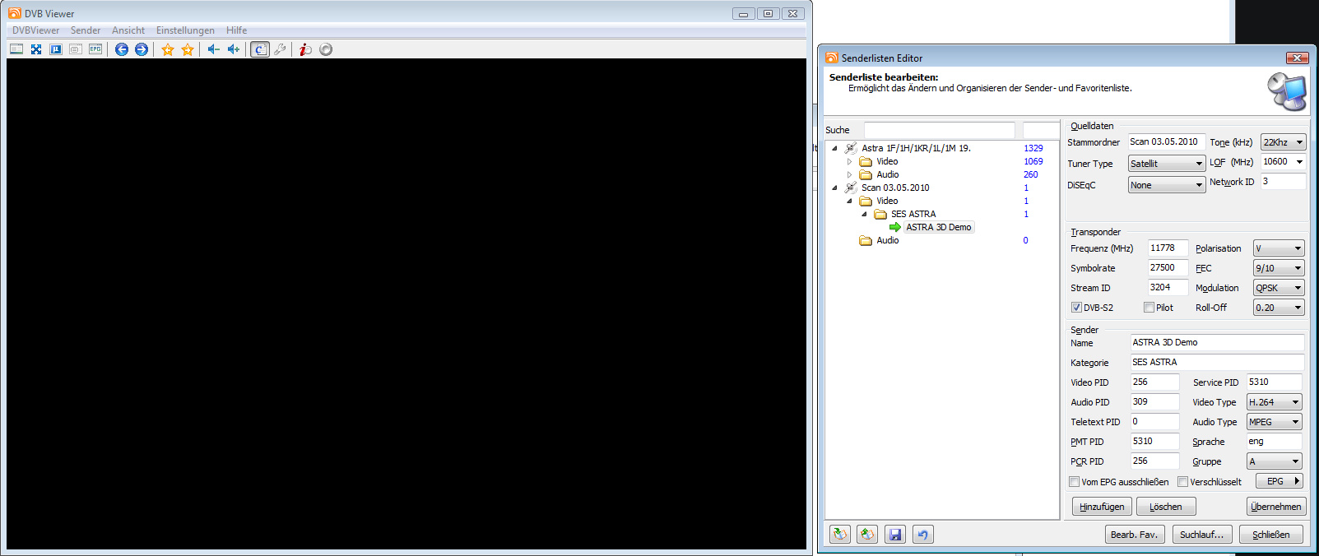1319x556 pixels.
Task: Select ASTRA 3D Demo in channel tree
Action: point(938,227)
